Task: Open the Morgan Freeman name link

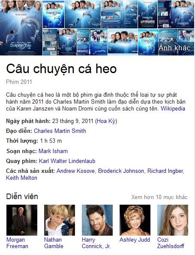Action: (x=17, y=243)
